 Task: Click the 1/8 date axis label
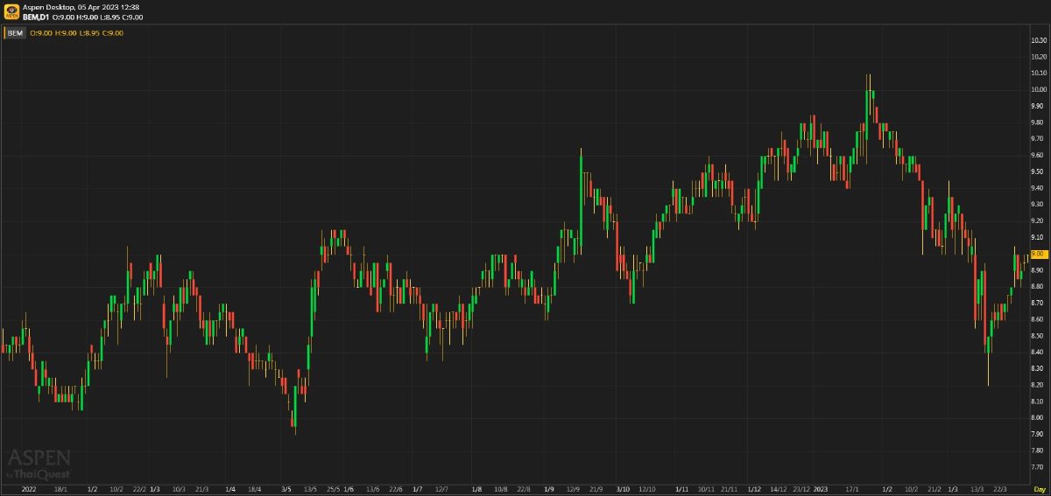click(x=476, y=489)
